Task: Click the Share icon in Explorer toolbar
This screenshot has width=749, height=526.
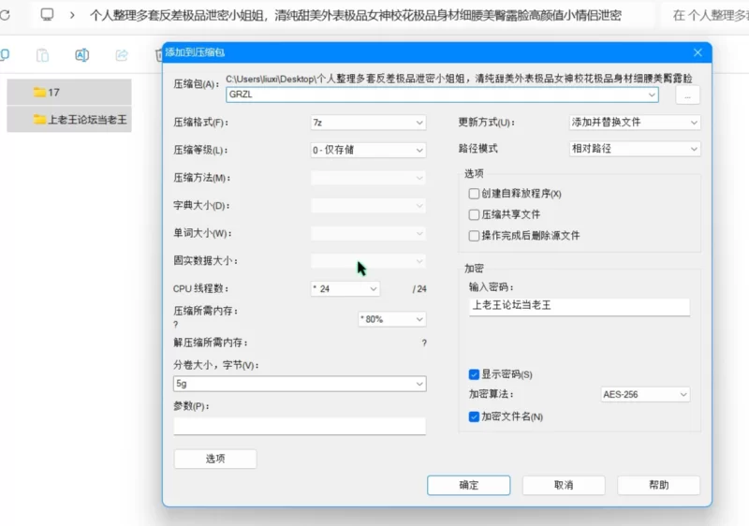Action: point(122,55)
